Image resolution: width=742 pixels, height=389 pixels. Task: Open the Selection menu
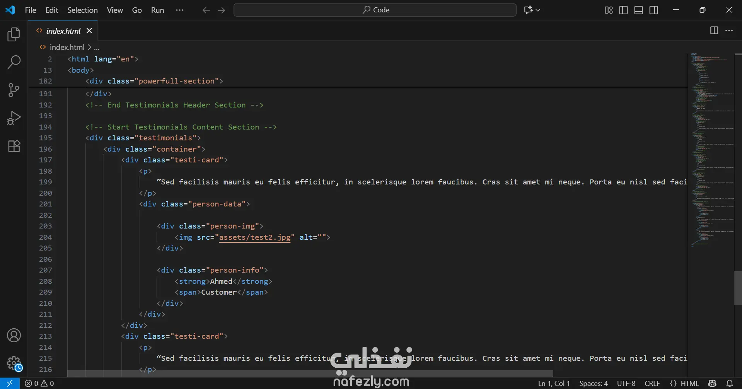[x=82, y=10]
